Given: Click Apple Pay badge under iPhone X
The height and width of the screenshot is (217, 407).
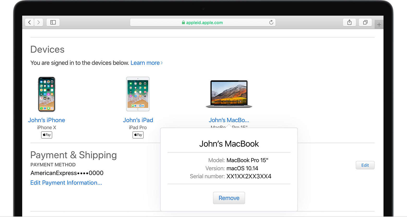Looking at the screenshot, I should pyautogui.click(x=47, y=135).
